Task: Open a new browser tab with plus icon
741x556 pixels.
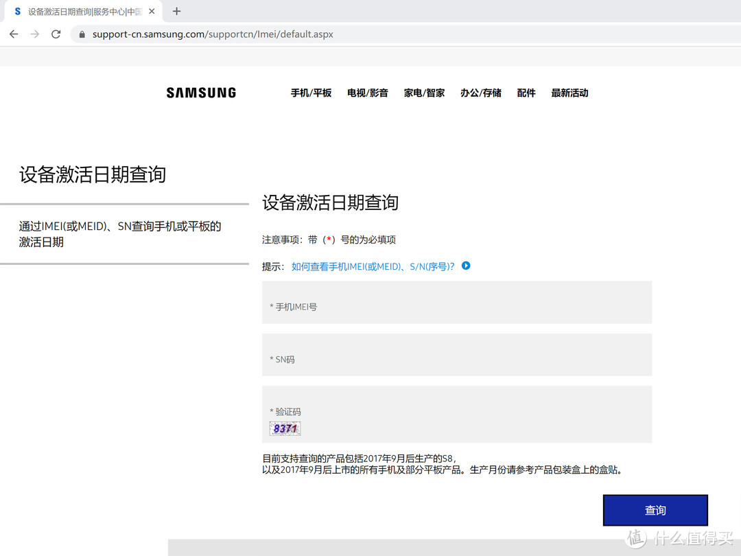Action: 176,12
